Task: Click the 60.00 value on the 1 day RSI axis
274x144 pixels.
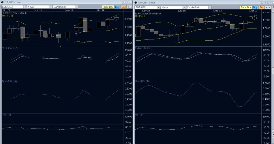Action: (x=128, y=127)
